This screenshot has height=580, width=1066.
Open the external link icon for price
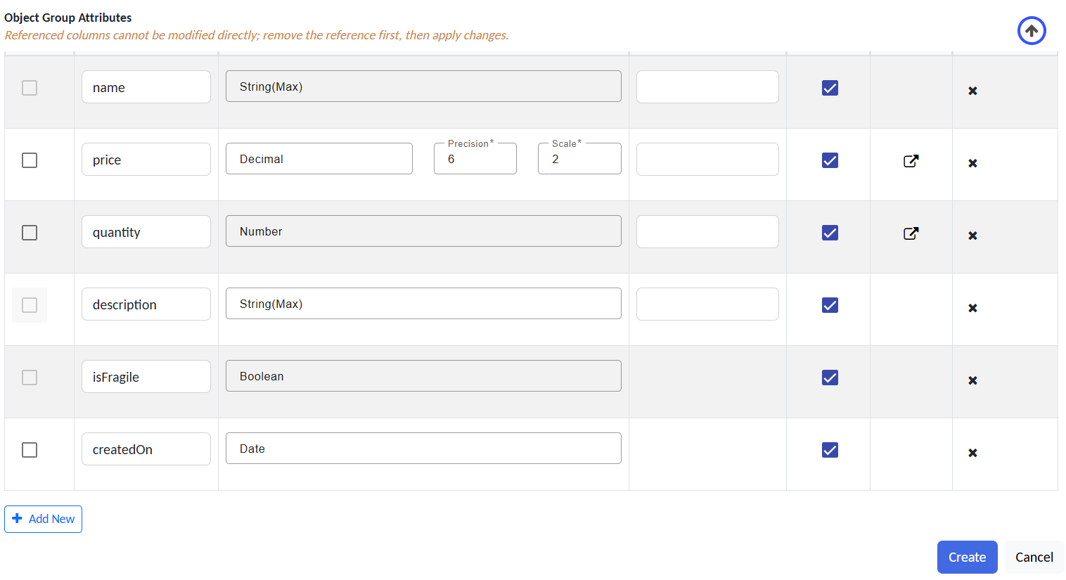point(911,161)
